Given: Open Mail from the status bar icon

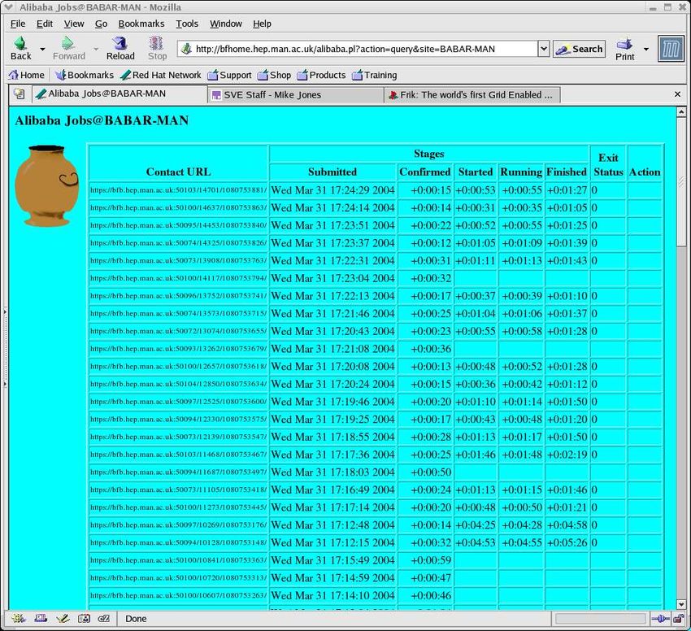Looking at the screenshot, I should coord(41,619).
